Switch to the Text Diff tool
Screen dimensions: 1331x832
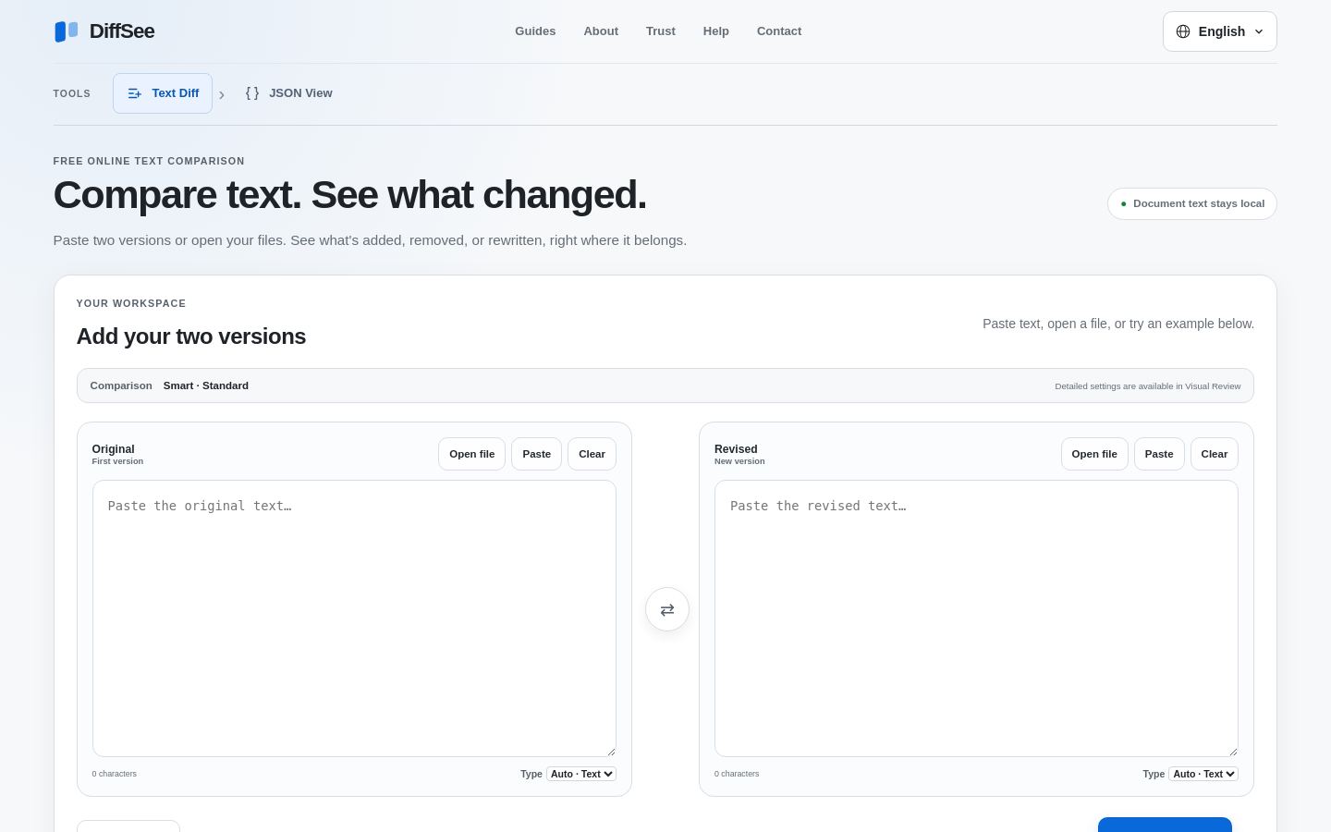(163, 93)
